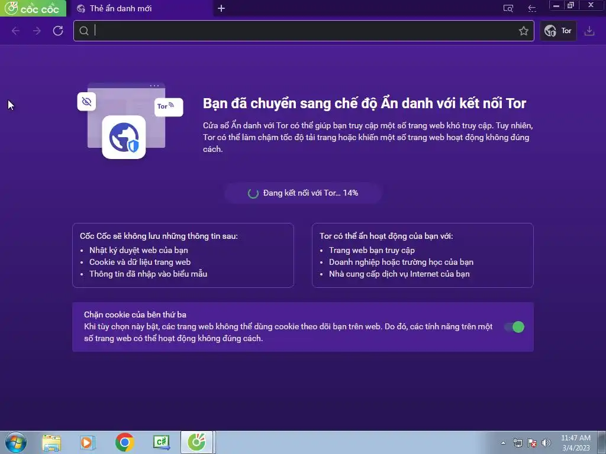
Task: Show hidden system tray icons
Action: click(503, 443)
